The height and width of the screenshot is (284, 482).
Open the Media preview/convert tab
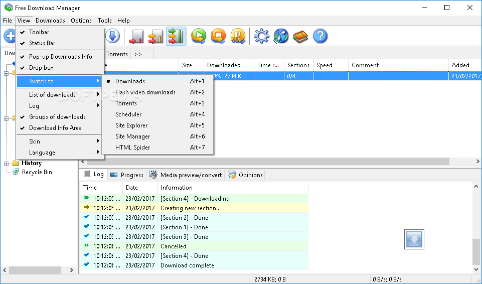pyautogui.click(x=186, y=175)
